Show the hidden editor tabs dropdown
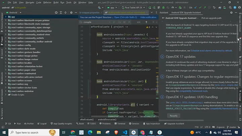This screenshot has width=242, height=136. (152, 12)
